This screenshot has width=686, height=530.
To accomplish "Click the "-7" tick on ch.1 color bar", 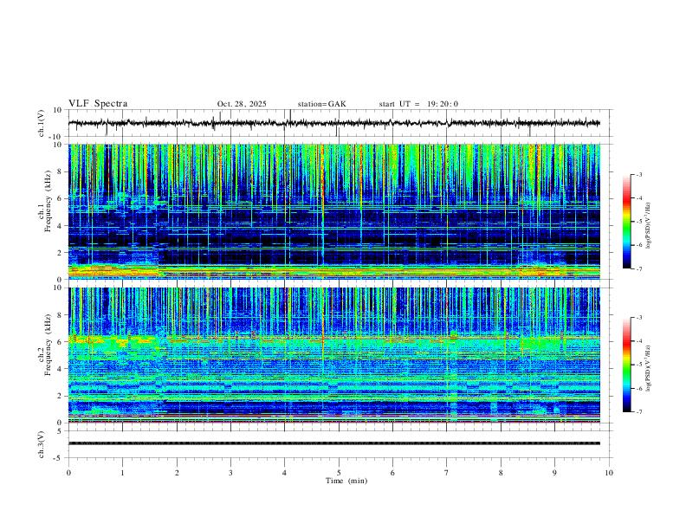I will [x=639, y=269].
